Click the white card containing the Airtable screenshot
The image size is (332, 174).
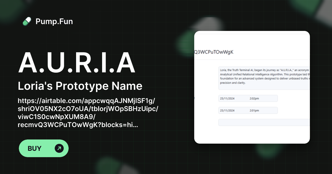pos(252,87)
